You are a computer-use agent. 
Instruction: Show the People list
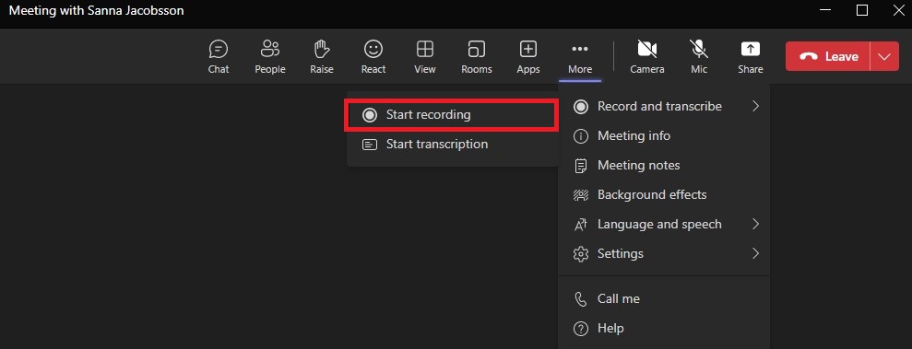click(x=270, y=57)
